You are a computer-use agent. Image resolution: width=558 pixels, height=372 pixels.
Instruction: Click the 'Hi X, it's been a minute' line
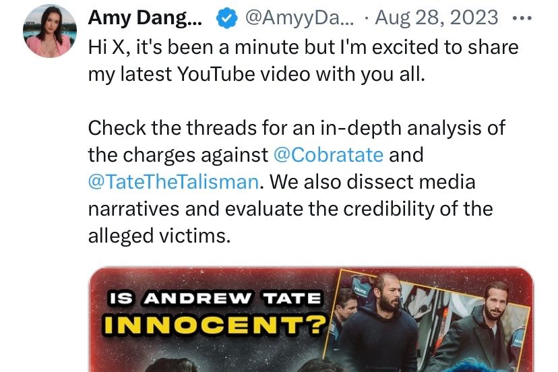[x=303, y=47]
